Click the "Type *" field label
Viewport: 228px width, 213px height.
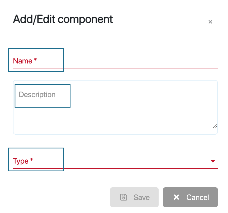click(21, 161)
